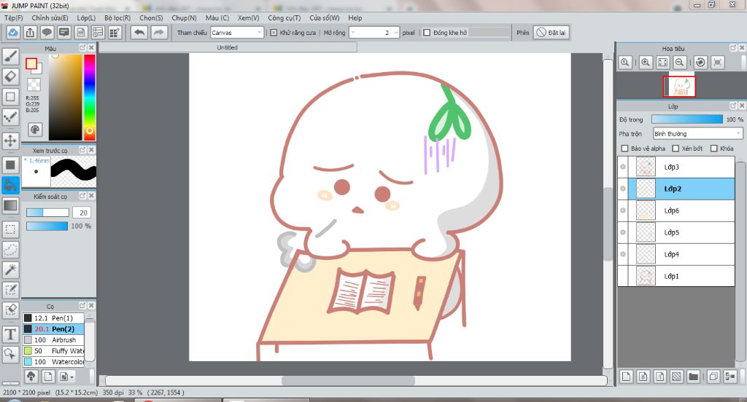The height and width of the screenshot is (402, 747).
Task: Select the Airbrush brush
Action: pos(53,340)
